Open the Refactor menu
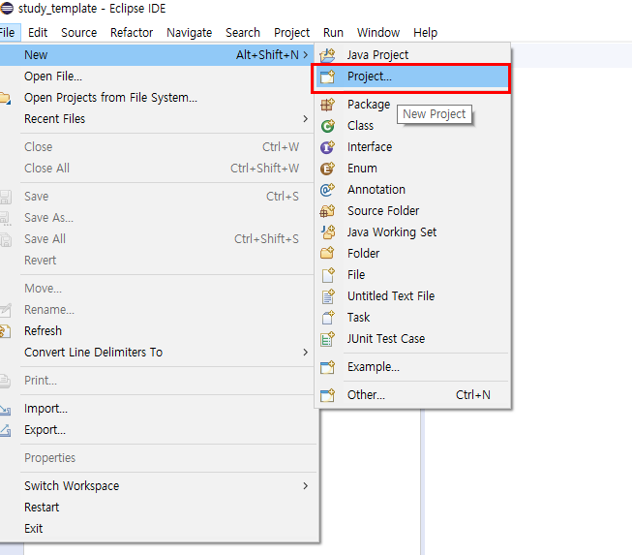The width and height of the screenshot is (632, 555). [132, 33]
